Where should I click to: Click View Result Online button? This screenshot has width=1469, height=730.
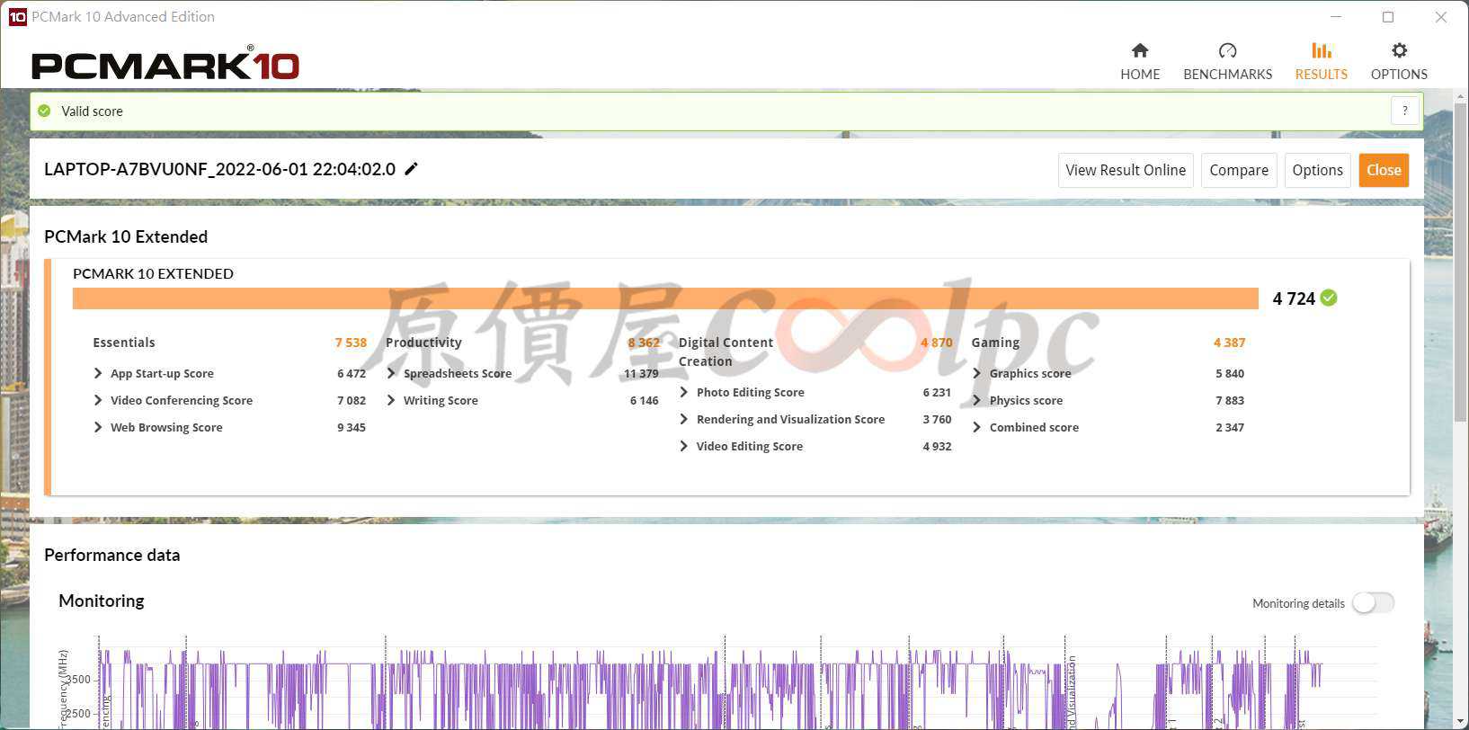[x=1126, y=170]
